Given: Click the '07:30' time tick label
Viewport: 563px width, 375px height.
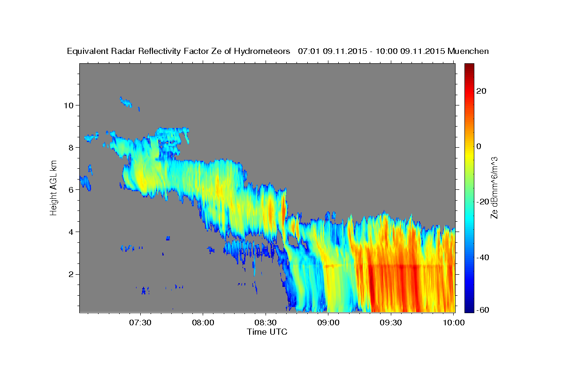Looking at the screenshot, I should [x=141, y=323].
